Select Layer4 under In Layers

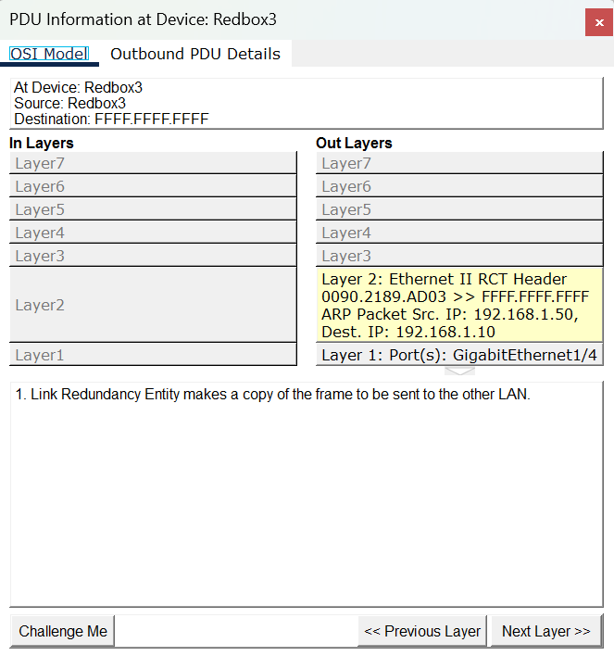pyautogui.click(x=153, y=233)
